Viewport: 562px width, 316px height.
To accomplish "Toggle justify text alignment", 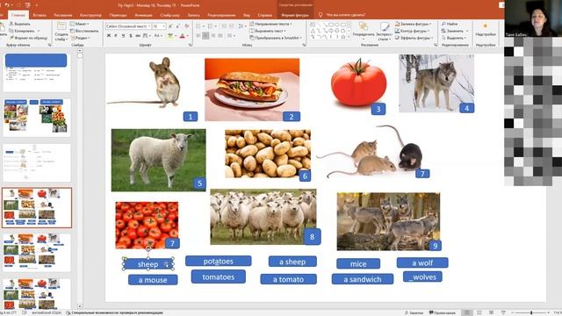I will point(220,36).
